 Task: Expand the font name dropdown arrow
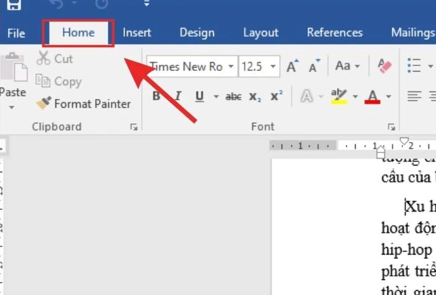231,67
